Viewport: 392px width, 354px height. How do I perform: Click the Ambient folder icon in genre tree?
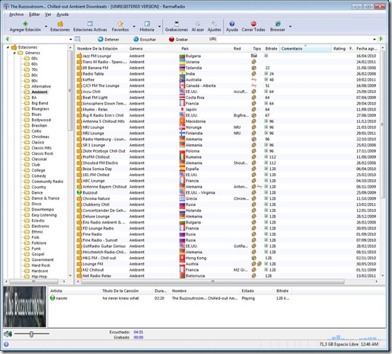click(x=27, y=92)
